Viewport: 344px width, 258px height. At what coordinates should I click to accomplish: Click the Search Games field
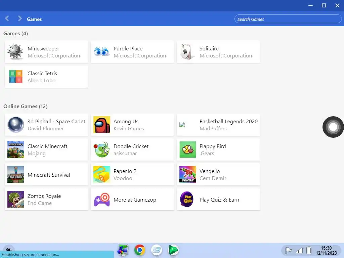(x=288, y=19)
